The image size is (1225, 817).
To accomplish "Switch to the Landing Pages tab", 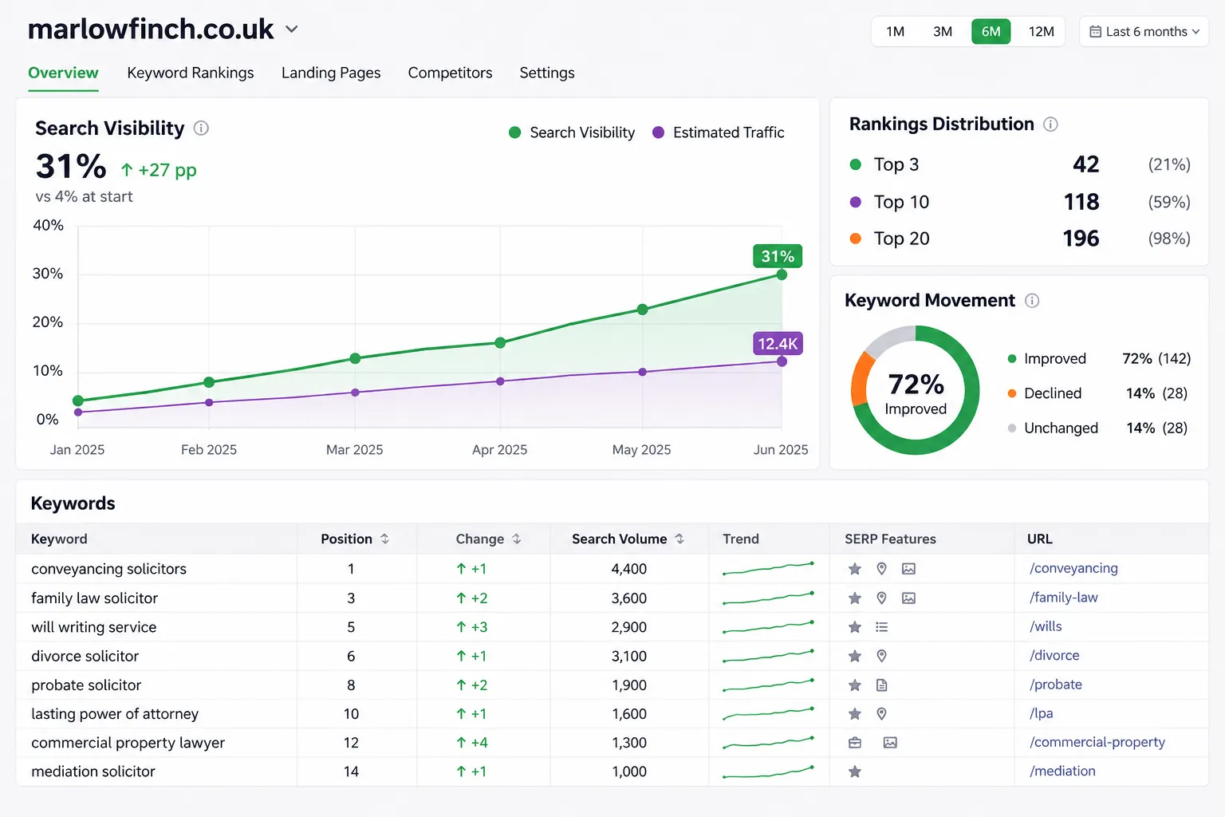I will point(331,73).
